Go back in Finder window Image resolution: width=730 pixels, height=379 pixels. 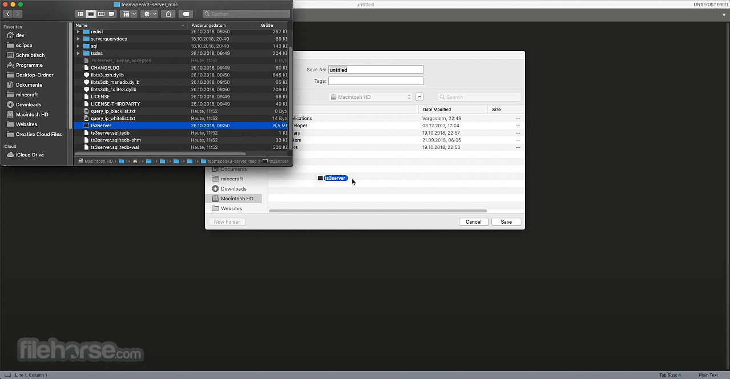(8, 14)
